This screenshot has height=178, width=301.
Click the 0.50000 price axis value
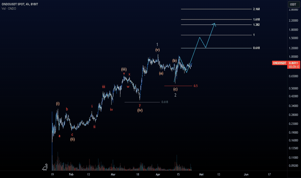pyautogui.click(x=293, y=89)
